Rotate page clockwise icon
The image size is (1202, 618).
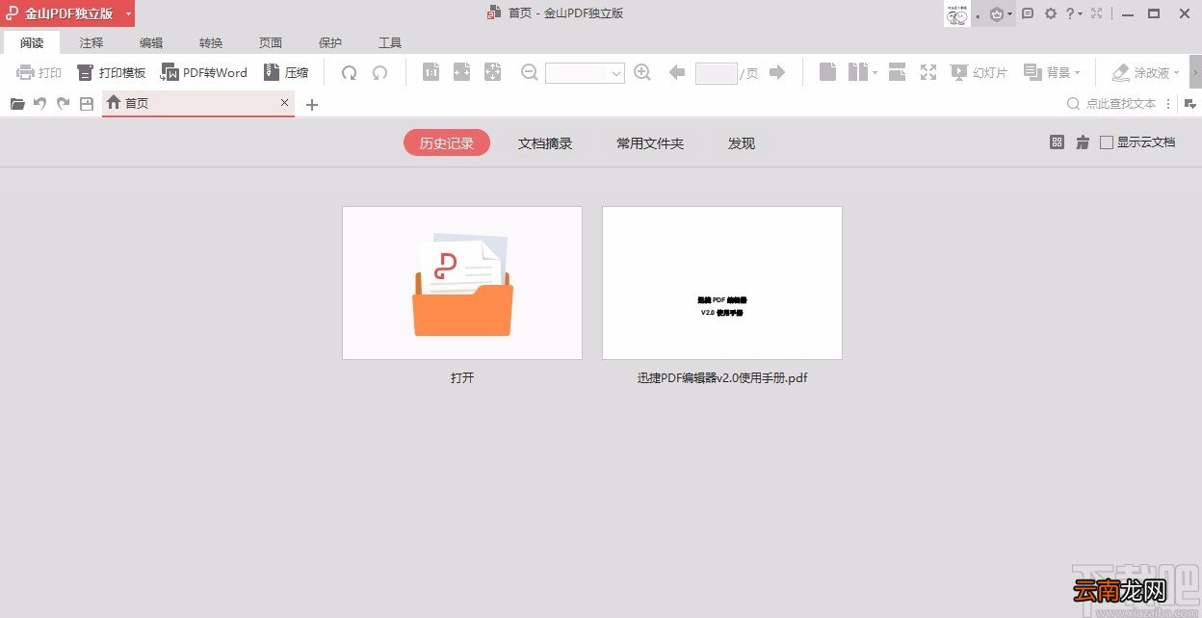(350, 72)
